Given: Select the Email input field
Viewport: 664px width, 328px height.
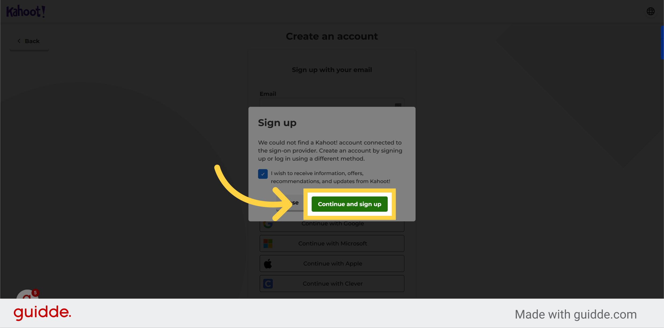Looking at the screenshot, I should (331, 106).
